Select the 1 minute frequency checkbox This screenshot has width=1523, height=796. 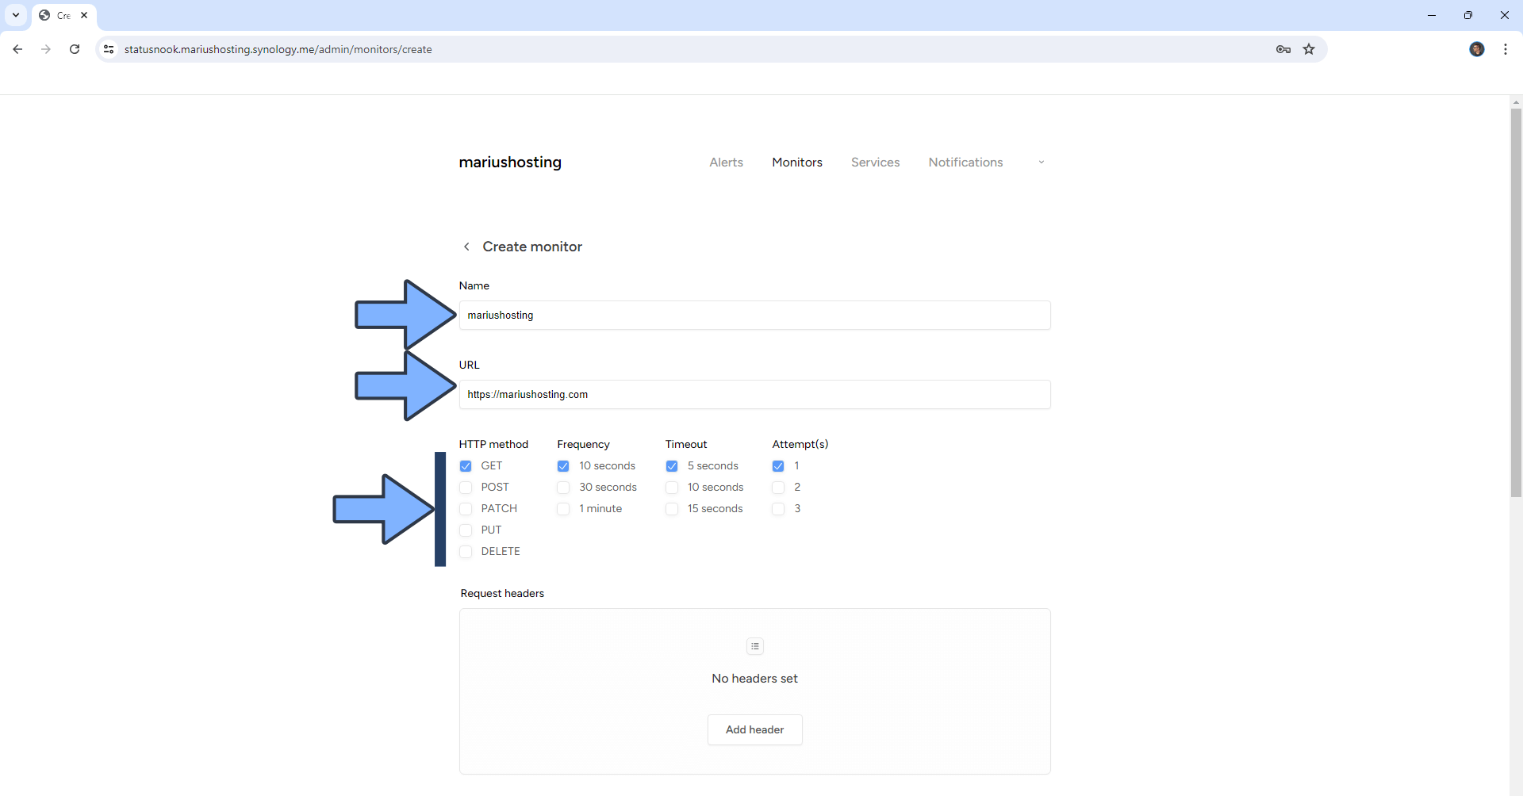pyautogui.click(x=563, y=509)
